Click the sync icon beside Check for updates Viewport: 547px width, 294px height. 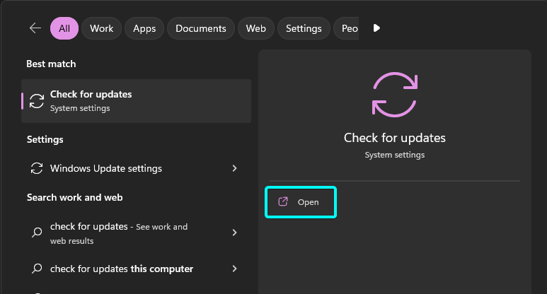click(x=37, y=101)
